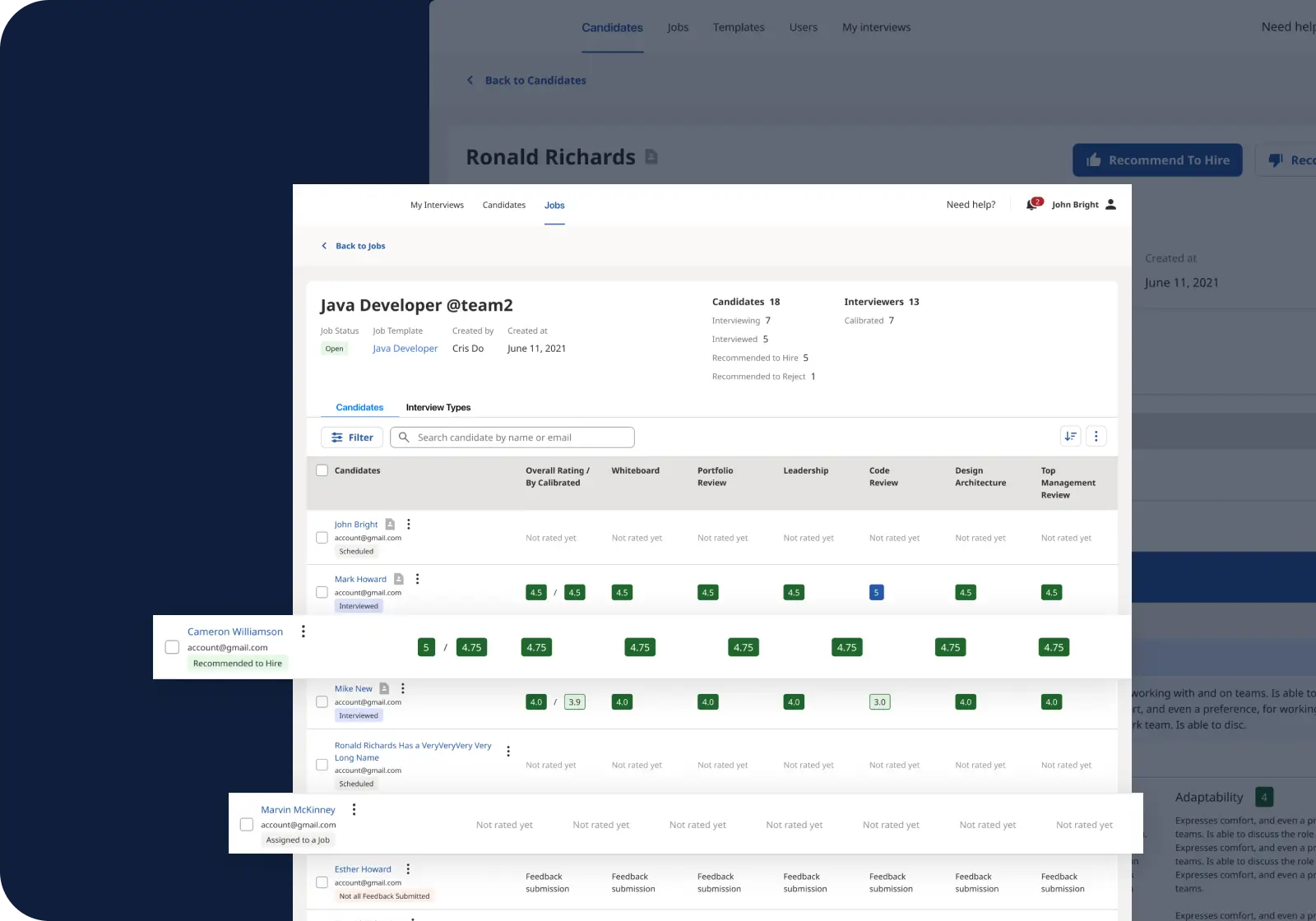This screenshot has height=921, width=1316.
Task: Go to the My Interviews nav tab
Action: [x=437, y=206]
